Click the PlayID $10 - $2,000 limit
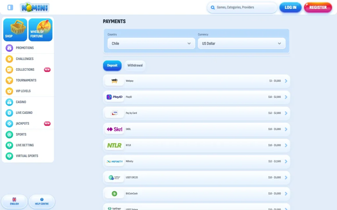Viewport: 337px width, 210px height. coord(274,97)
